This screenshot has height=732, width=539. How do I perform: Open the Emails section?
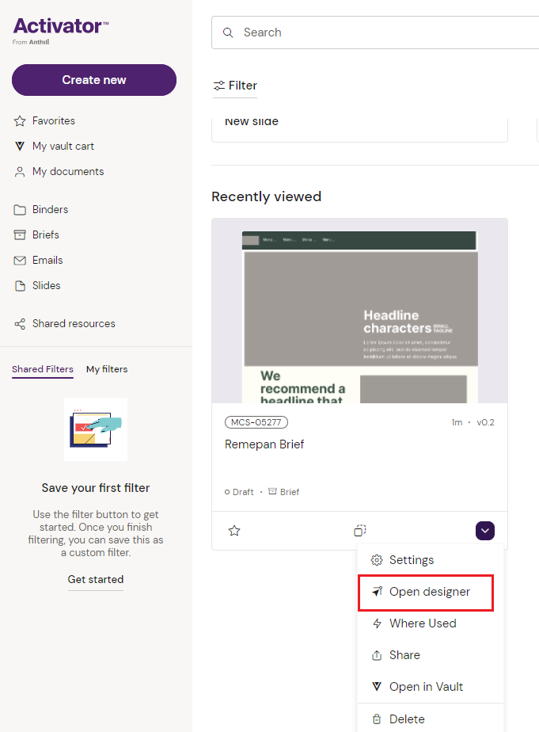47,261
